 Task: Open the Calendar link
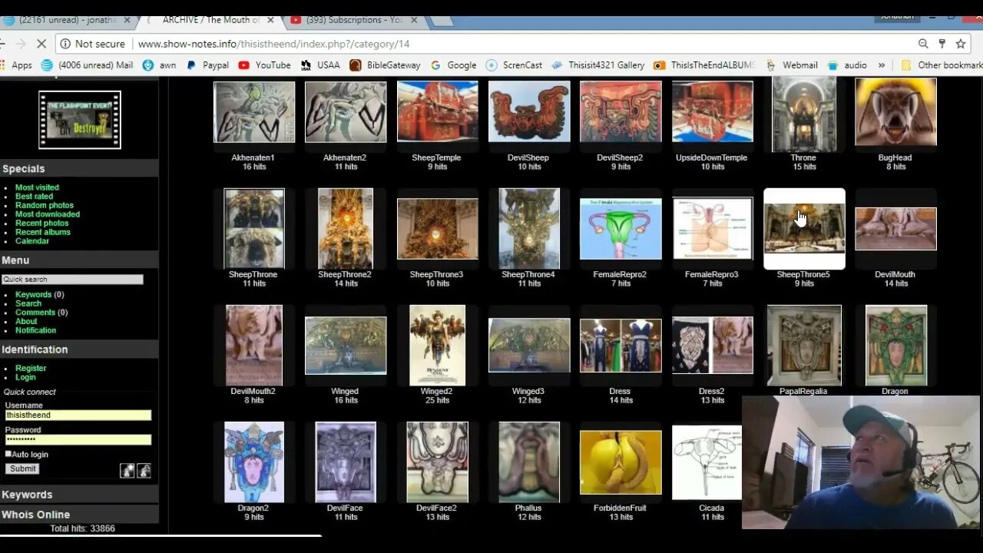pyautogui.click(x=32, y=240)
